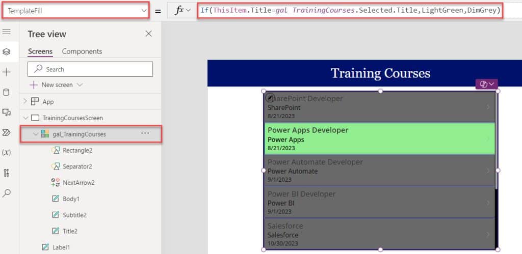The width and height of the screenshot is (522, 254).
Task: Click the 'Power Apps' subtitle text
Action: [285, 139]
